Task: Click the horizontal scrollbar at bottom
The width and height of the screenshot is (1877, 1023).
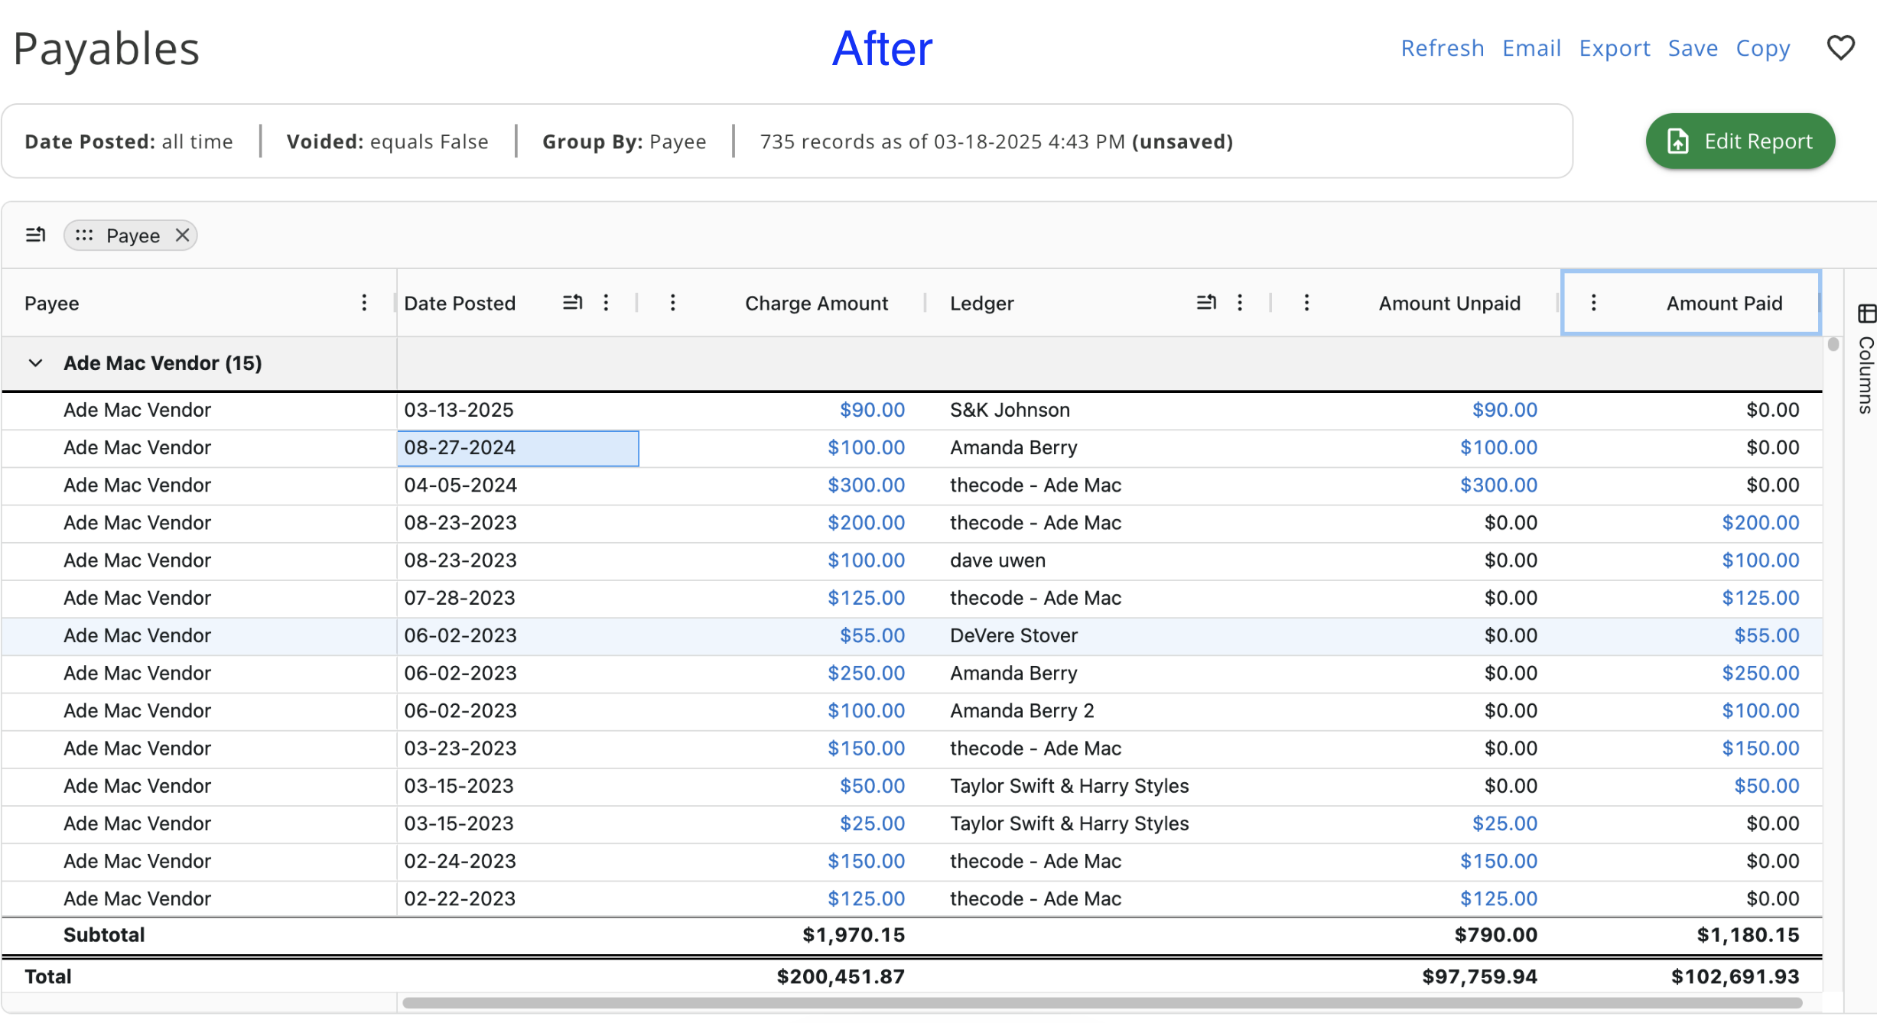Action: tap(1101, 1002)
